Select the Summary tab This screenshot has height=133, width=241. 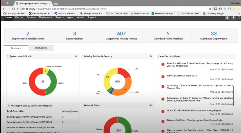(16, 48)
